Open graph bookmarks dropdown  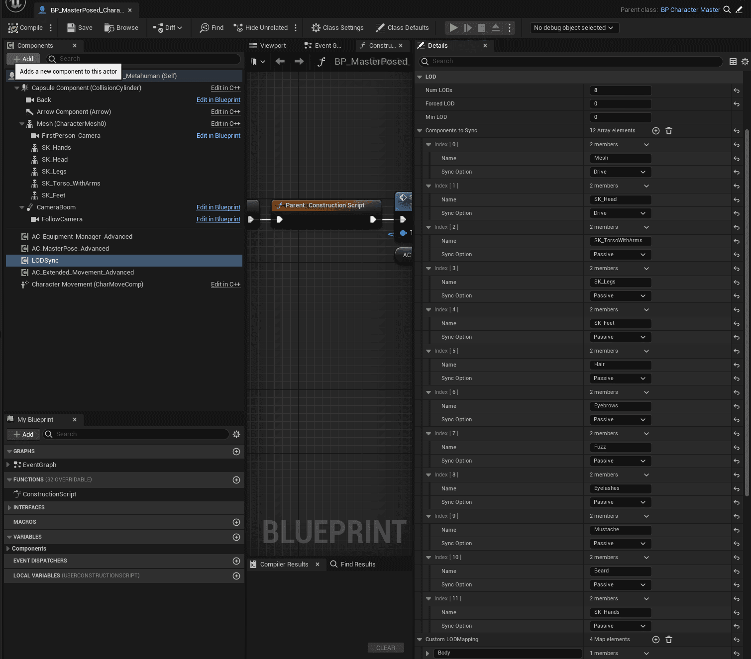point(258,62)
